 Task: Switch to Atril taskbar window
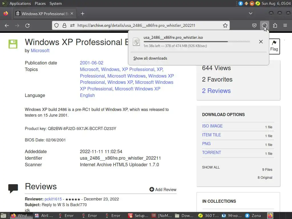44,216
